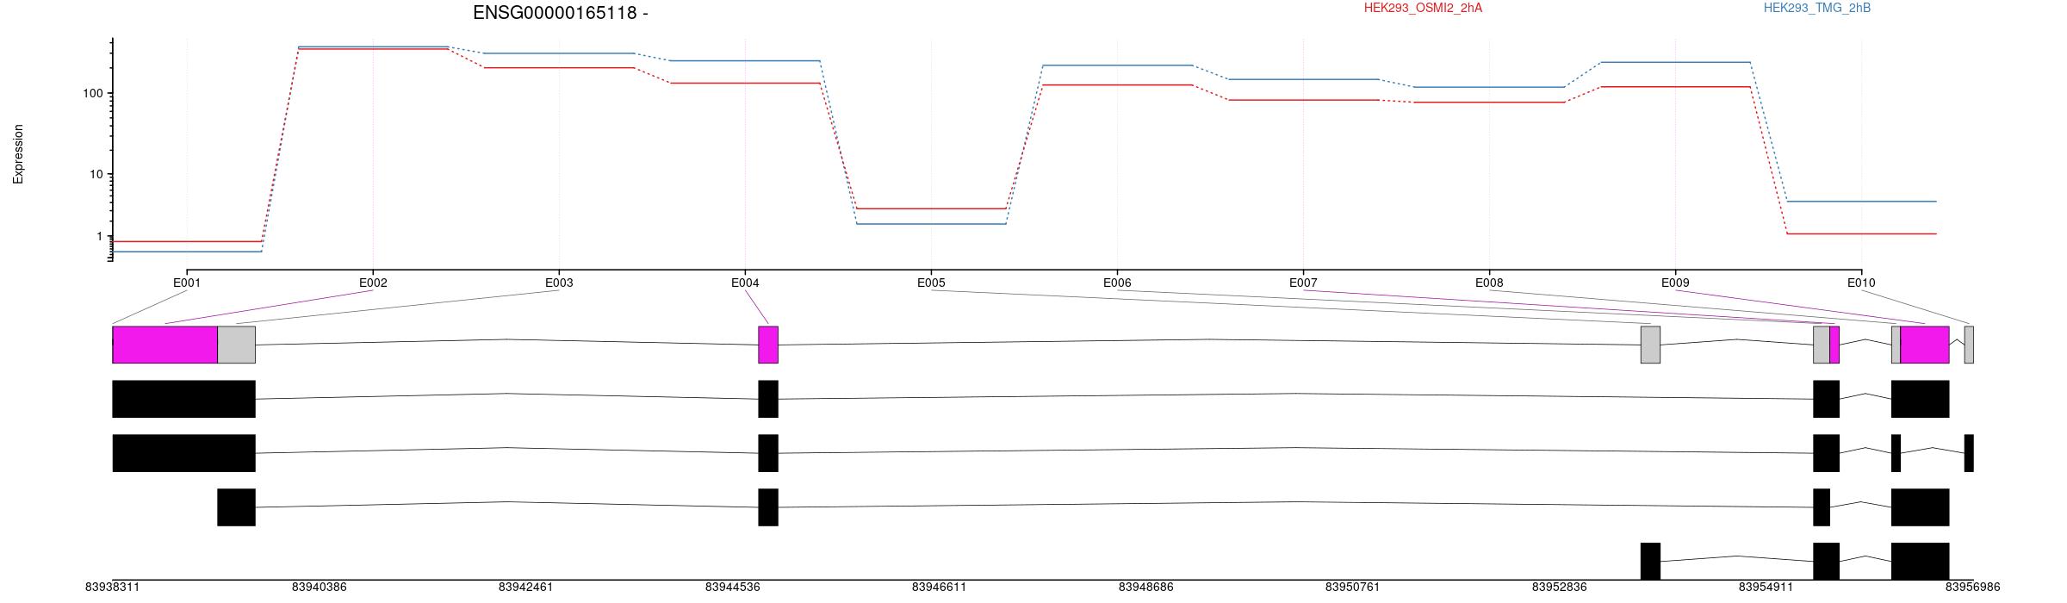Click the gray exon box adjoining magenta E001
Image resolution: width=2067 pixels, height=603 pixels.
(x=236, y=345)
